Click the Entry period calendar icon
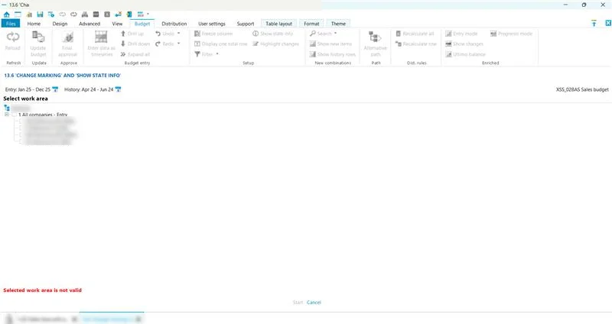This screenshot has height=324, width=612. click(x=55, y=89)
